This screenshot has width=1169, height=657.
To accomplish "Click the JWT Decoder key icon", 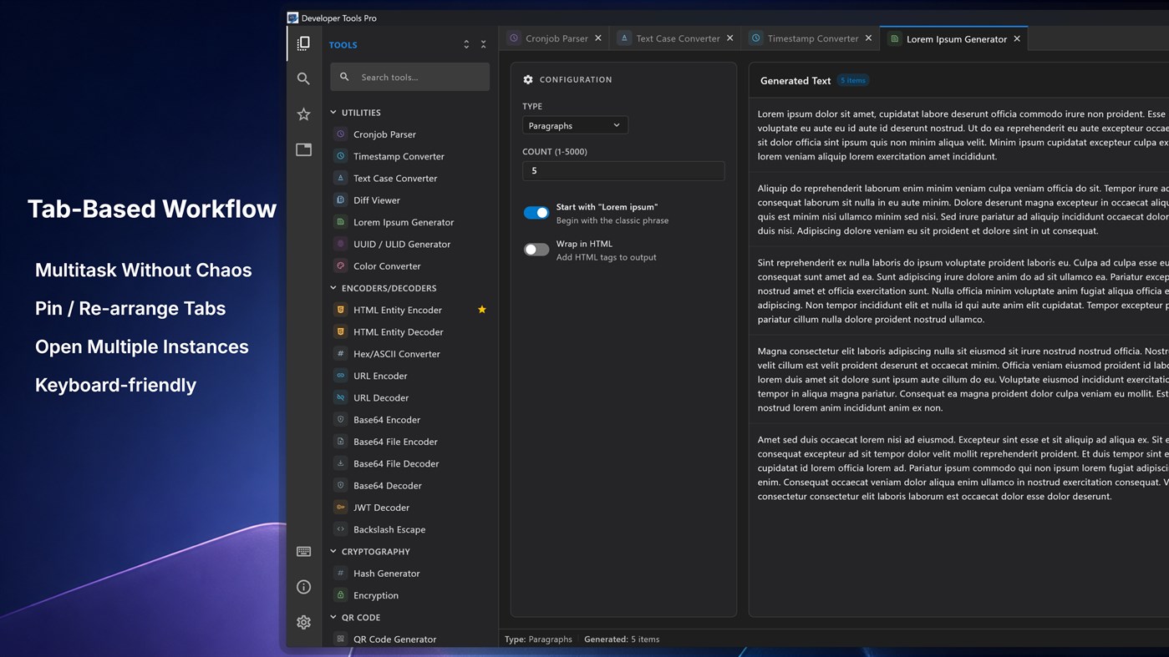I will (x=340, y=508).
